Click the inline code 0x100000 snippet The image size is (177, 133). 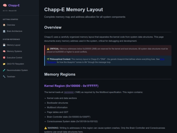(x=69, y=92)
